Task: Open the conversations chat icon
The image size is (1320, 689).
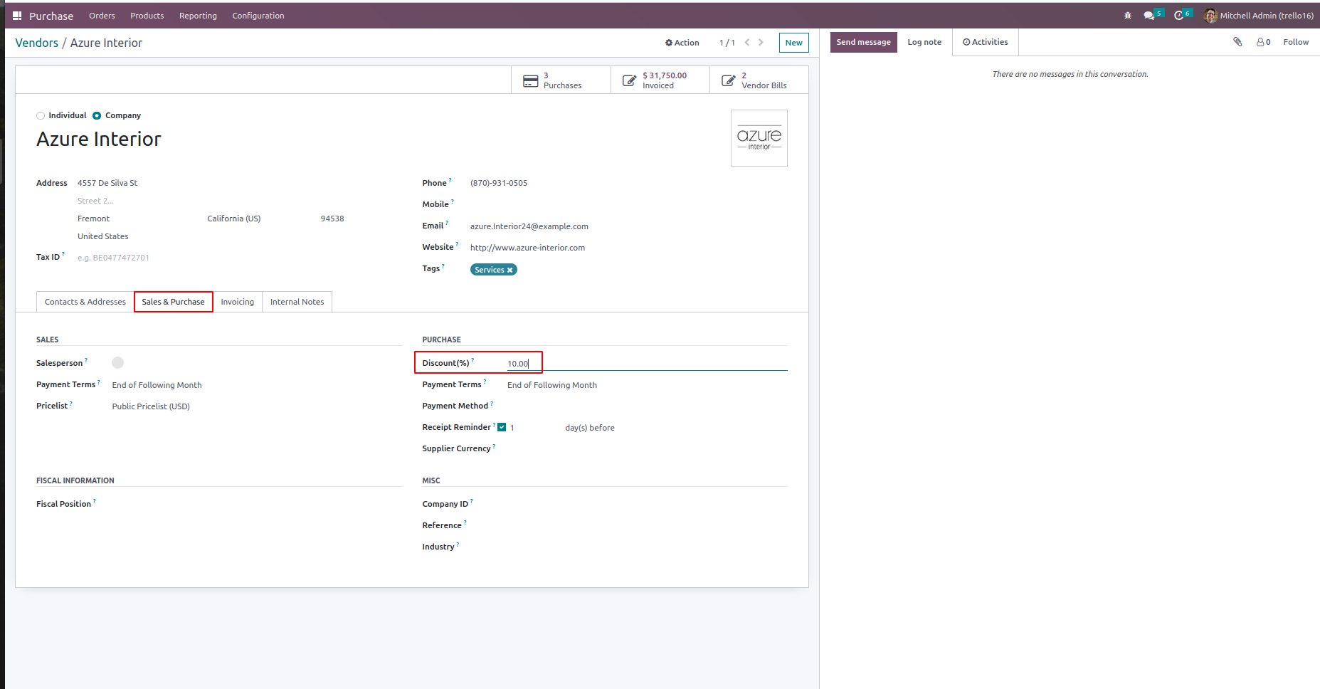Action: click(1149, 16)
